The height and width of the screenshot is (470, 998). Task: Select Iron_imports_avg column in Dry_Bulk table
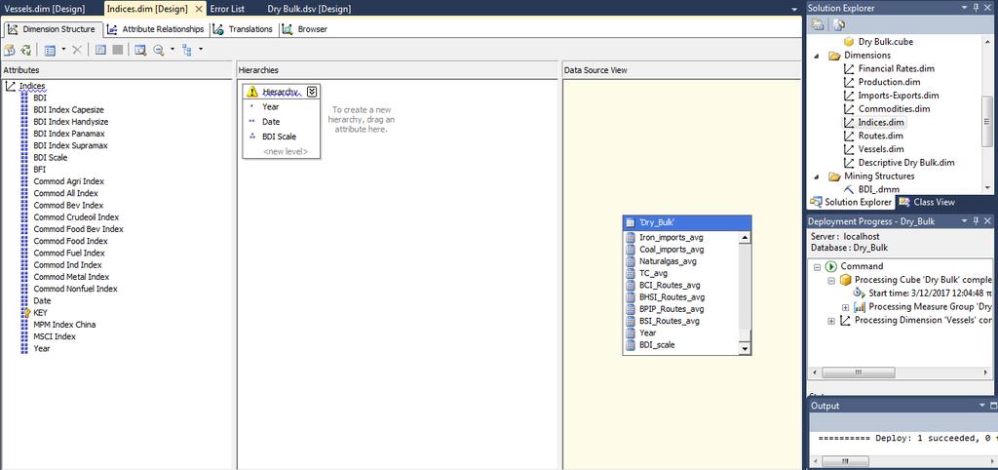click(x=671, y=237)
